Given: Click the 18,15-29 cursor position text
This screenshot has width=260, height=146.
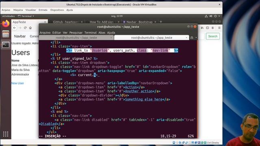Looking at the screenshot, I should 168,136.
